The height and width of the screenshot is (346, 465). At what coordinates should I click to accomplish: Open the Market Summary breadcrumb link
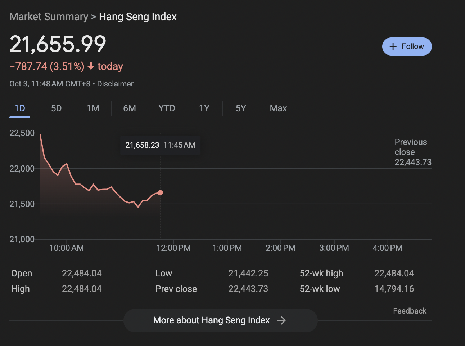[x=49, y=17]
